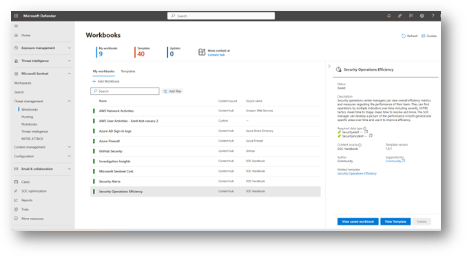The image size is (467, 257).
Task: Expand Exposure management chevron
Action: point(69,48)
